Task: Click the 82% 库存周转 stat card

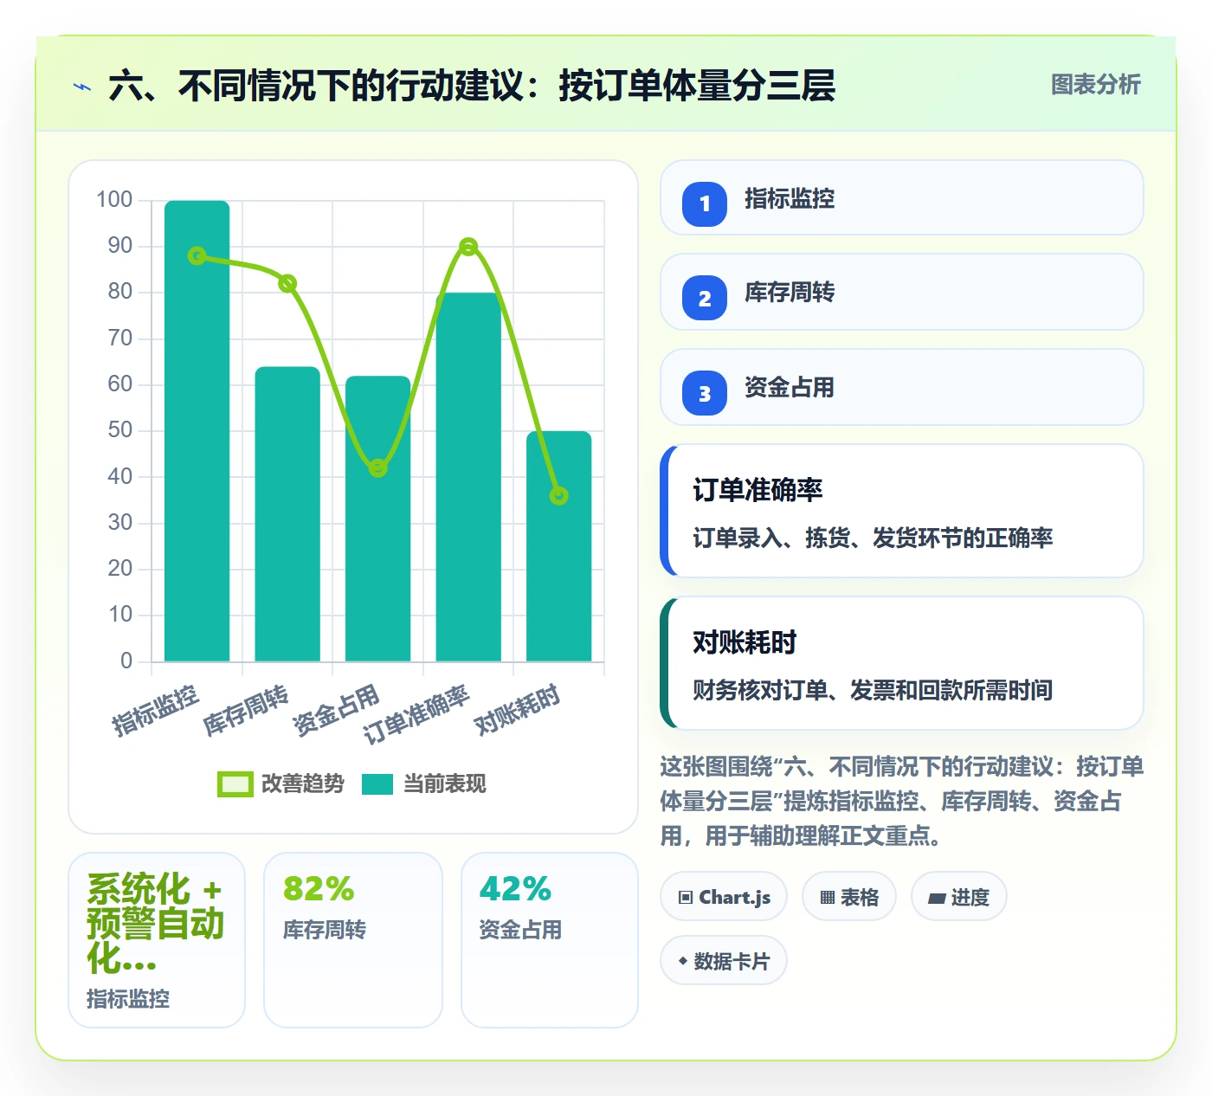Action: pos(353,940)
